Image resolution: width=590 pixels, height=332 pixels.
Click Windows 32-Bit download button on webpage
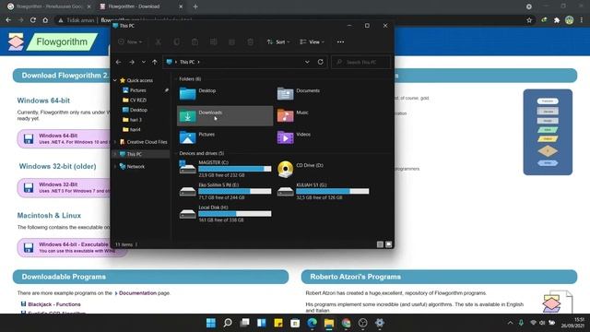[x=64, y=188]
